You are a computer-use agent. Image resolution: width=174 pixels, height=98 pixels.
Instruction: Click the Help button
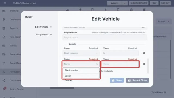[154, 3]
